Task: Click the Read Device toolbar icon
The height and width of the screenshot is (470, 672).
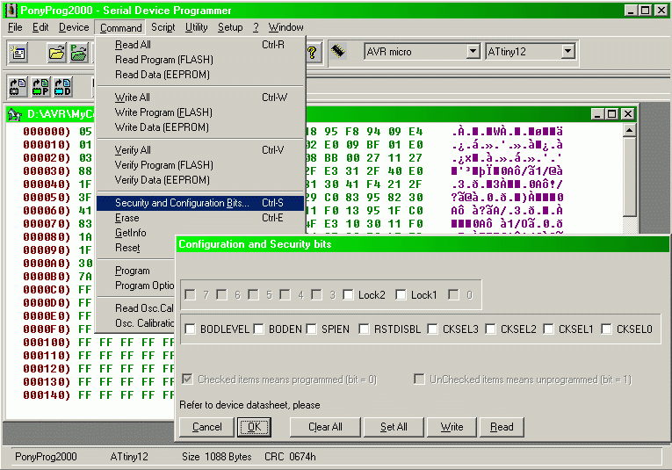Action: (x=18, y=87)
